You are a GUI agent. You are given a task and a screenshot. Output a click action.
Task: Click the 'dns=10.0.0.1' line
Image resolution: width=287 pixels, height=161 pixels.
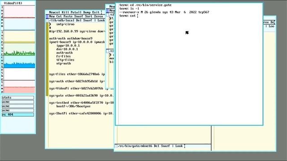point(67,49)
